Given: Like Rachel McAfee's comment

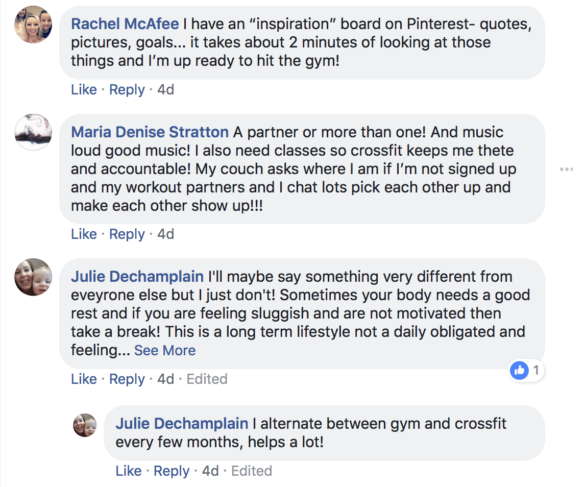Looking at the screenshot, I should pos(84,89).
